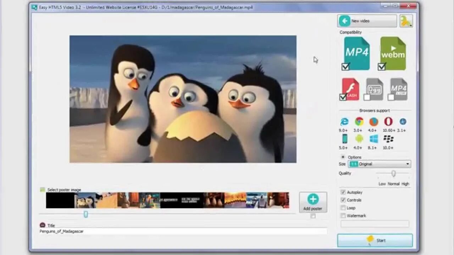
Task: Click the Android 4.0+ icon
Action: 359,139
